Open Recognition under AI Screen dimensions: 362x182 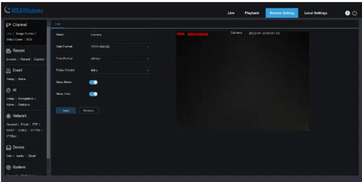pyautogui.click(x=25, y=99)
